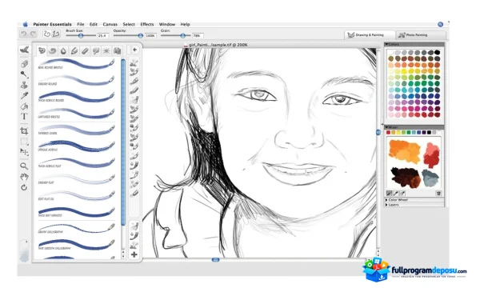Collapse brush drawer with the arrow button
480x300 pixels.
click(134, 50)
